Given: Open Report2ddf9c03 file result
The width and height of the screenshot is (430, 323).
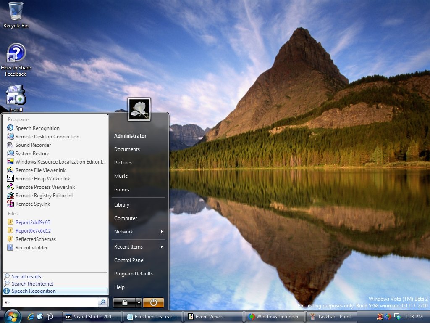Looking at the screenshot, I should pos(33,222).
